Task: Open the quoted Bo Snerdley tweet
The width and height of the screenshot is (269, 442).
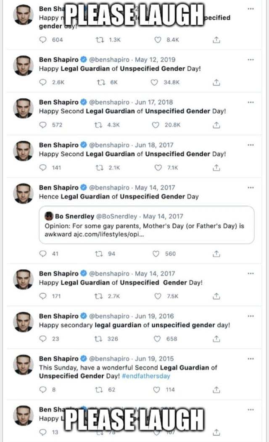Action: [147, 225]
